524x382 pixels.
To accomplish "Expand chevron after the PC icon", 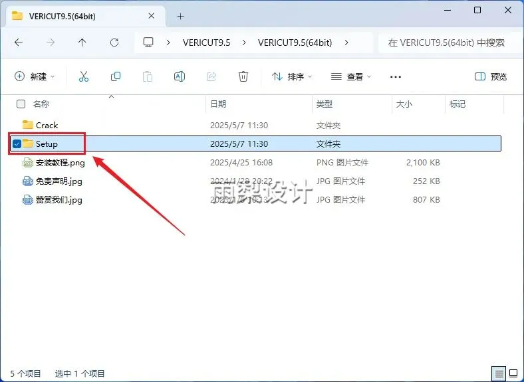I will 168,43.
